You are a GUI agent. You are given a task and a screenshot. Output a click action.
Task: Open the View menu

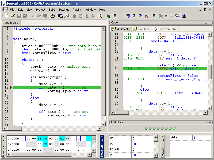coord(29,10)
